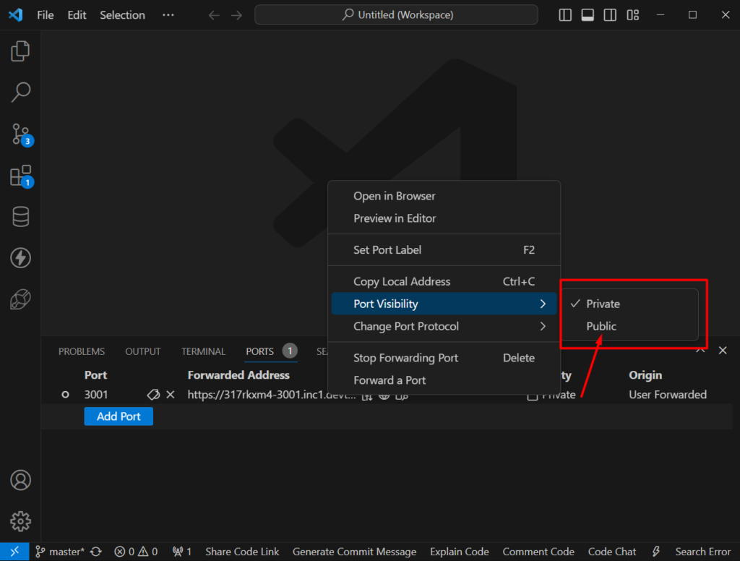Open the File menu
Image resolution: width=740 pixels, height=561 pixels.
46,15
